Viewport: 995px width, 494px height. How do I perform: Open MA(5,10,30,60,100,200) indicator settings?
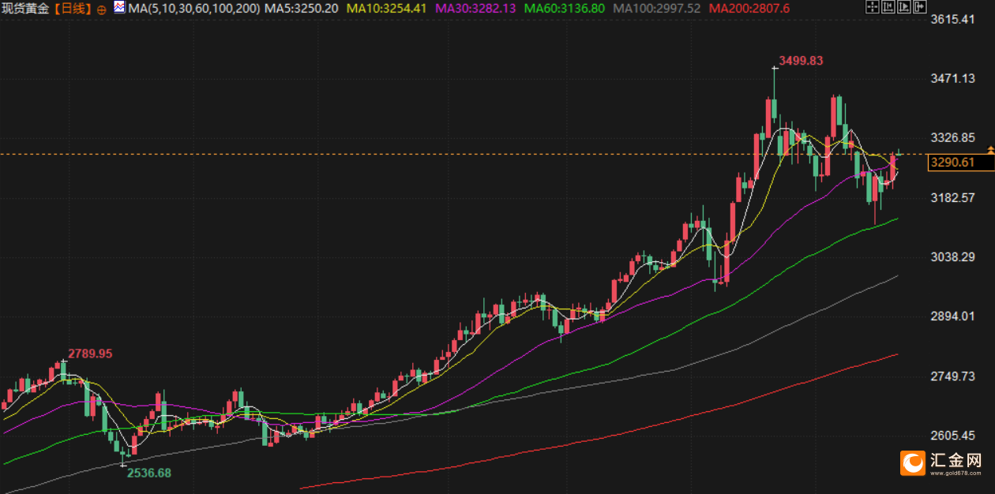193,9
